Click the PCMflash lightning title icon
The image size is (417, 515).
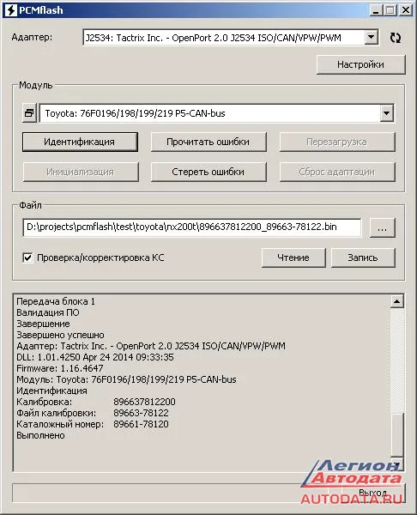point(11,10)
